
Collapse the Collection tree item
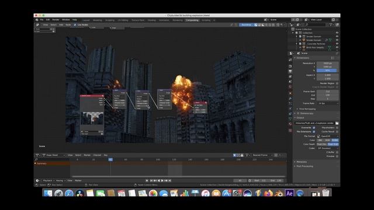(x=293, y=33)
